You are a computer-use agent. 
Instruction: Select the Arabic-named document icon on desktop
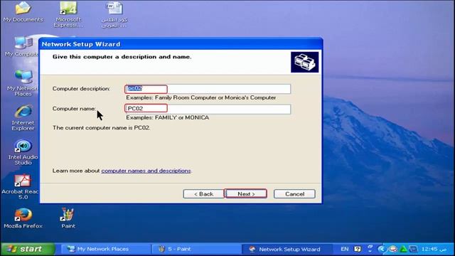tap(114, 14)
